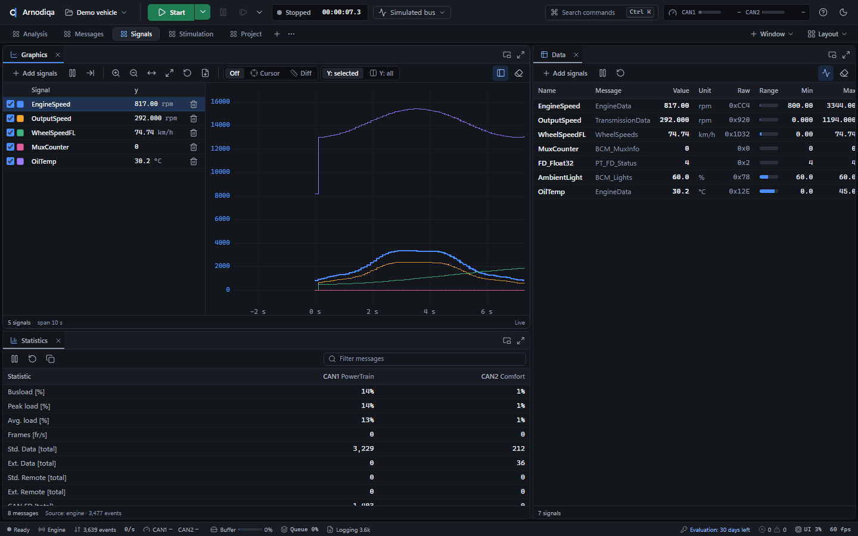
Task: Switch to the Messages tab
Action: [84, 34]
